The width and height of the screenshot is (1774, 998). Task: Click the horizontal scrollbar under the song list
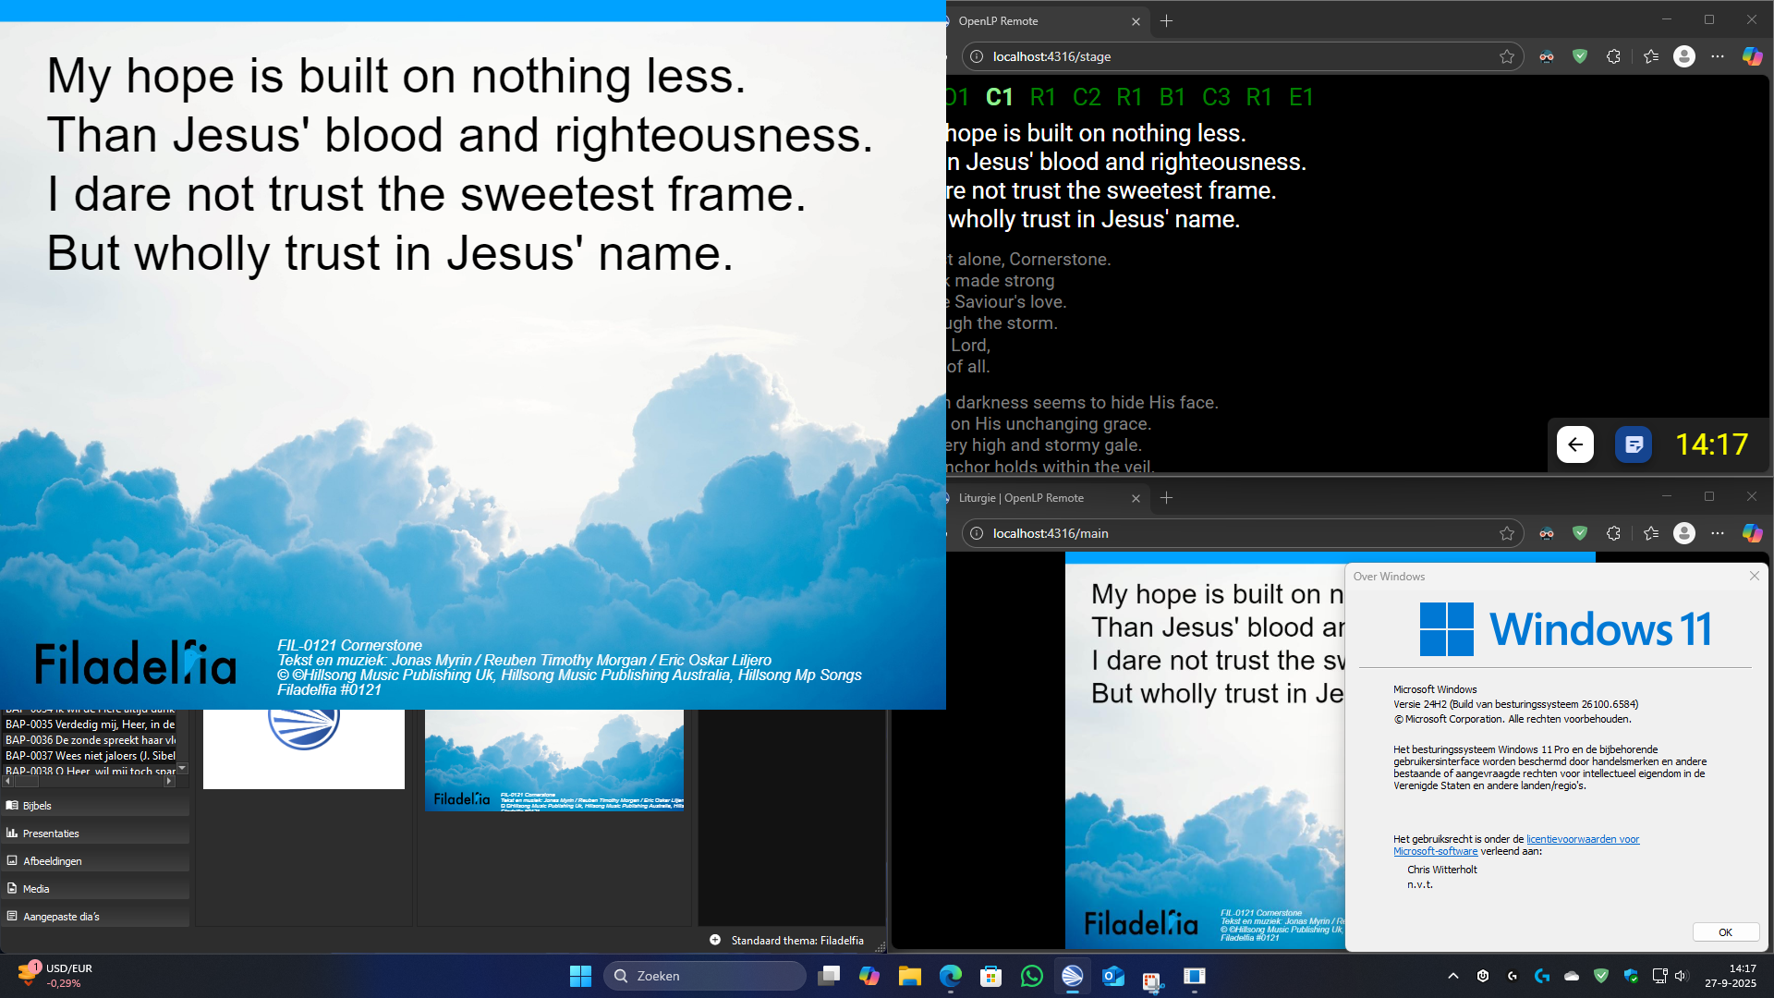(x=88, y=782)
